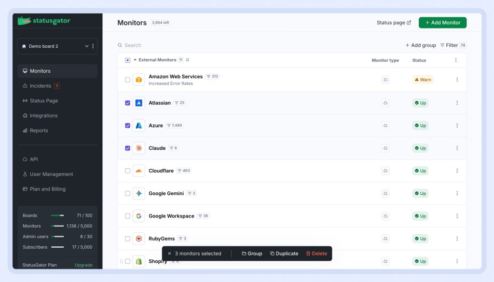Click the Boards usage progress bar
Screen dimensions: 494x282
pos(57,215)
